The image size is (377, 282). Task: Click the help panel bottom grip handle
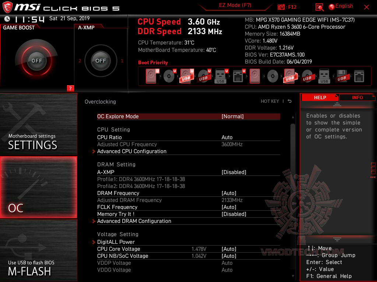(x=337, y=239)
